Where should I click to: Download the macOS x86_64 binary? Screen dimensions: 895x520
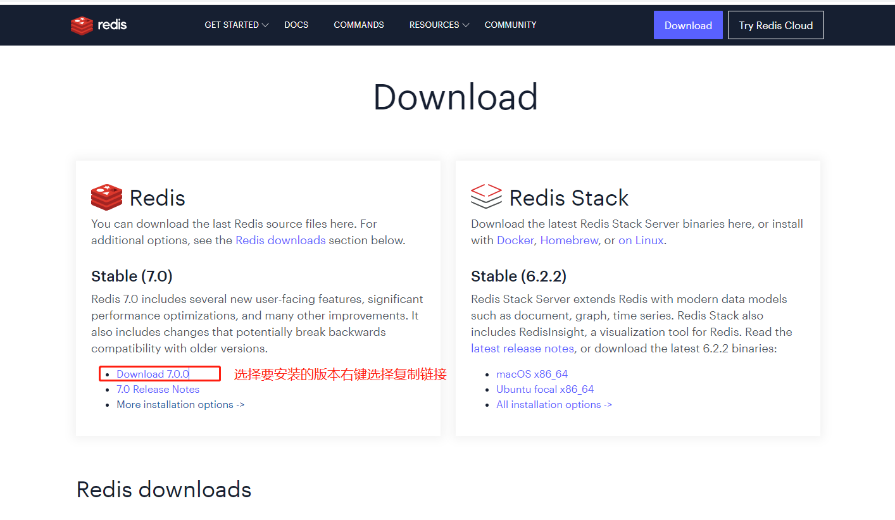(x=532, y=375)
